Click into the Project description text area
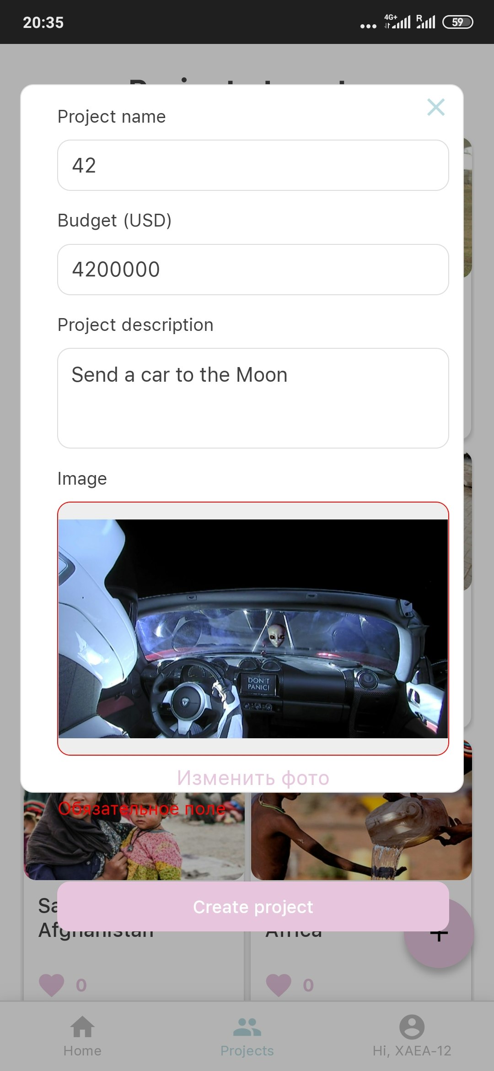The height and width of the screenshot is (1071, 494). click(253, 398)
